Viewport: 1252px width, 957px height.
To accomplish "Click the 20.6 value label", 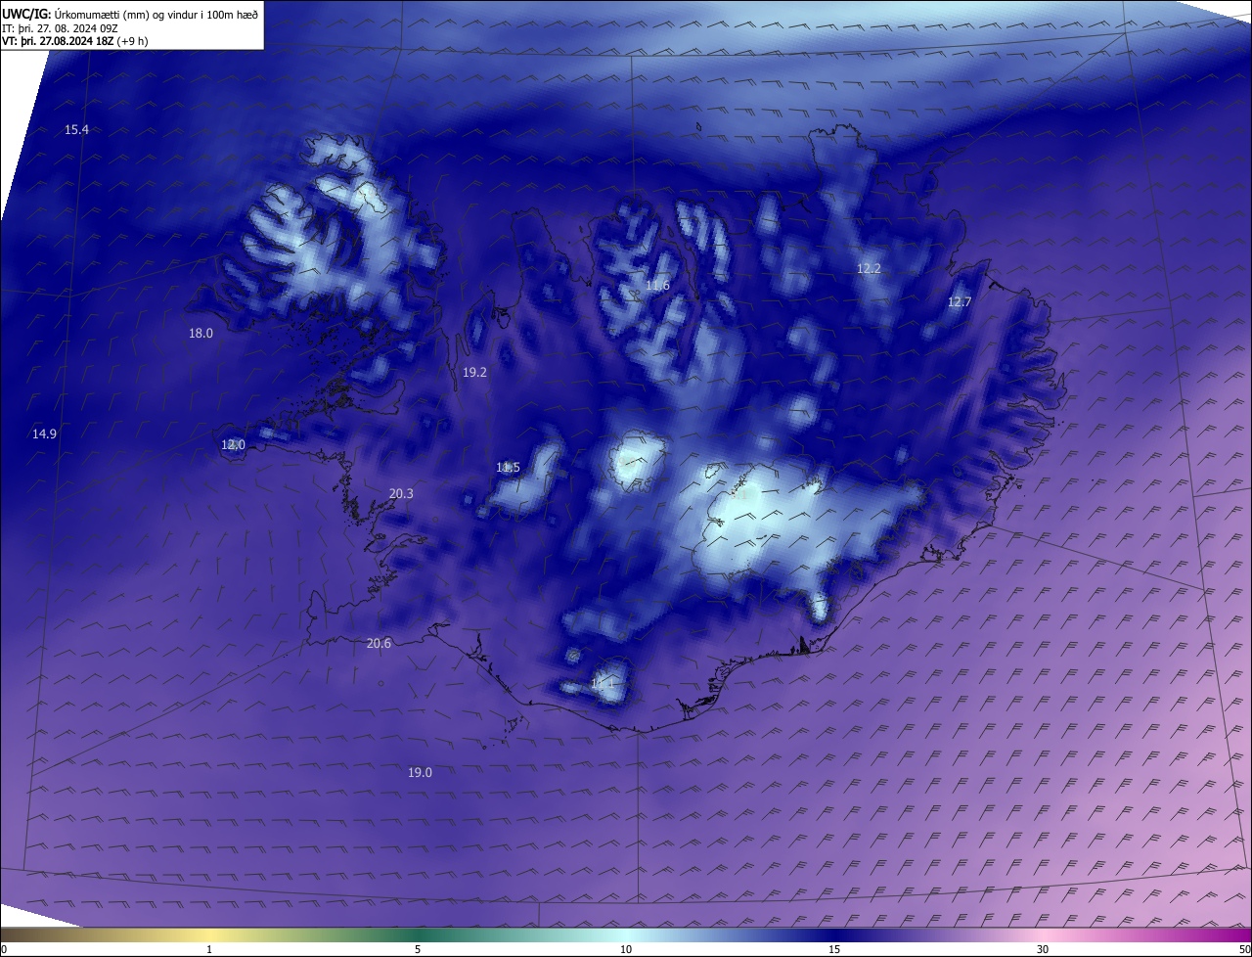I will pyautogui.click(x=379, y=643).
